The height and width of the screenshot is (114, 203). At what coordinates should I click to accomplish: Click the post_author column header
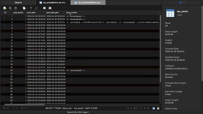(x=18, y=13)
